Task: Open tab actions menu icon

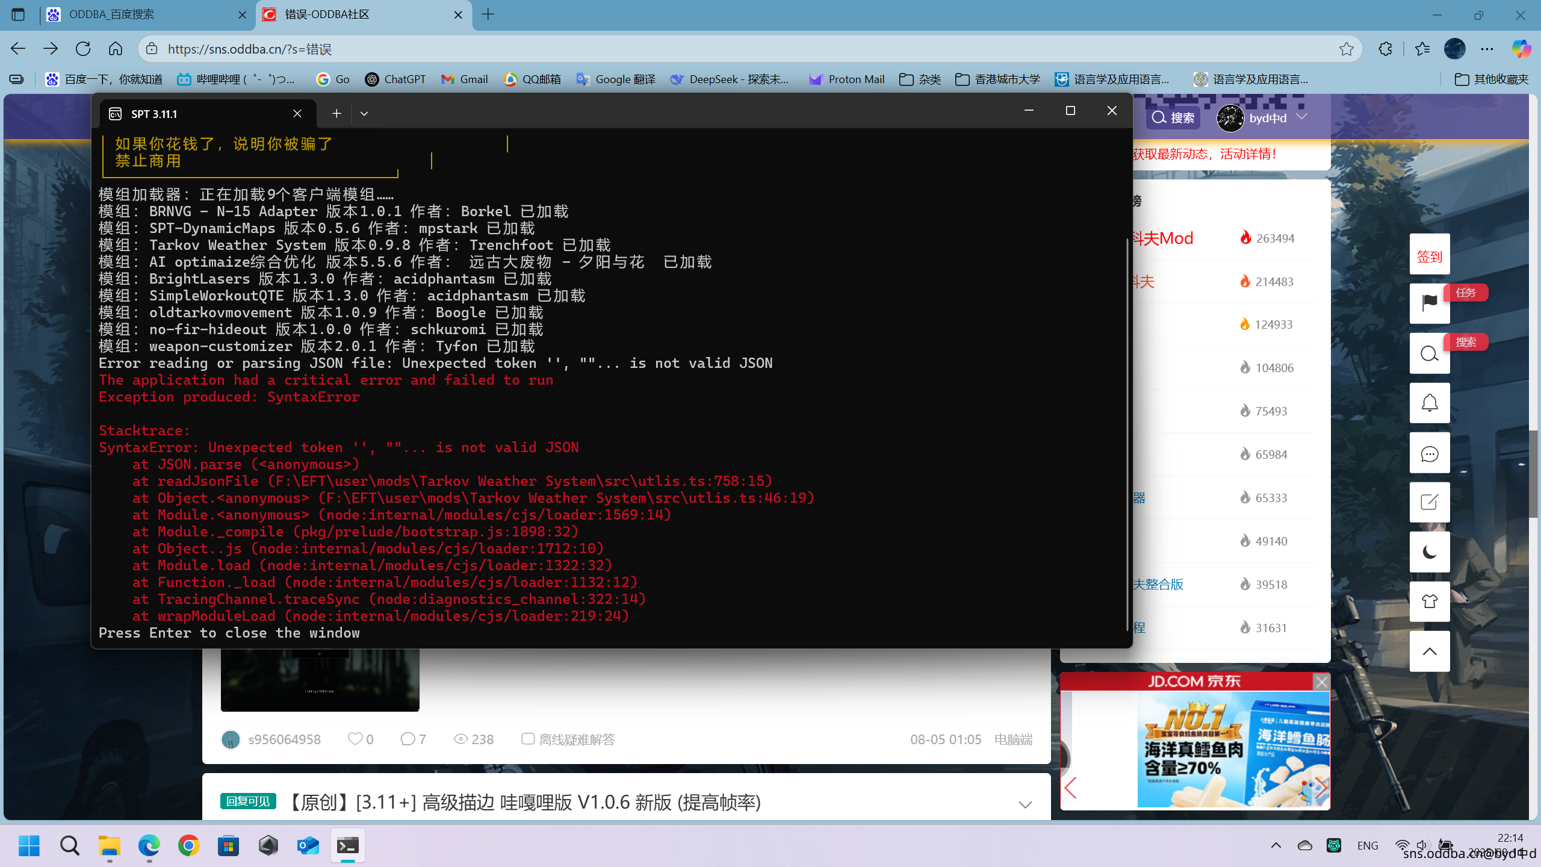Action: point(18,14)
